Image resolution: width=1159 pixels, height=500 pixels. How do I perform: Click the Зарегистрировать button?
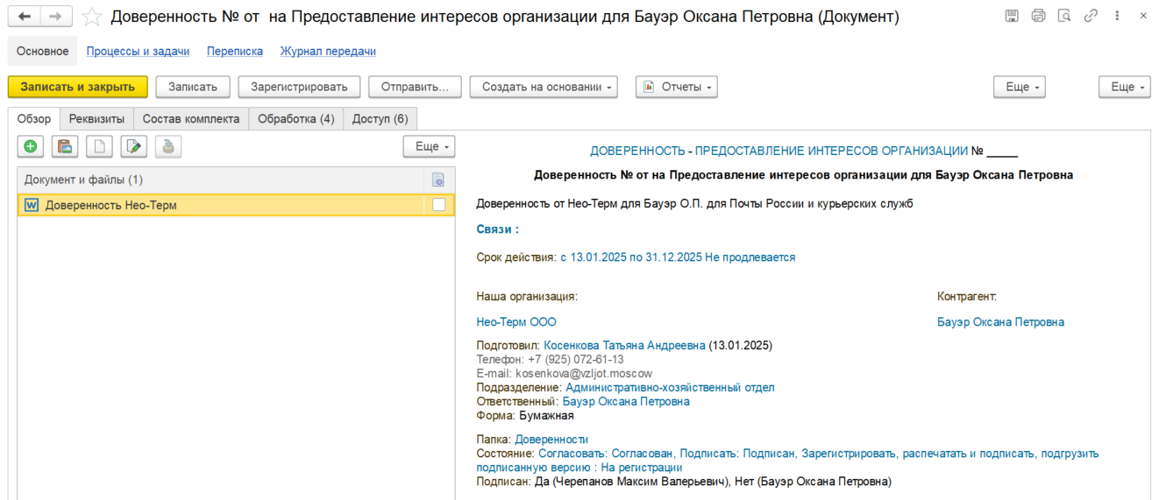tap(299, 87)
